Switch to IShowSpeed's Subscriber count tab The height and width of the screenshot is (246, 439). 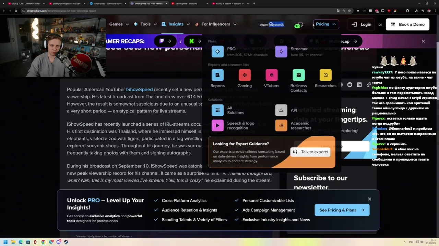coord(107,3)
